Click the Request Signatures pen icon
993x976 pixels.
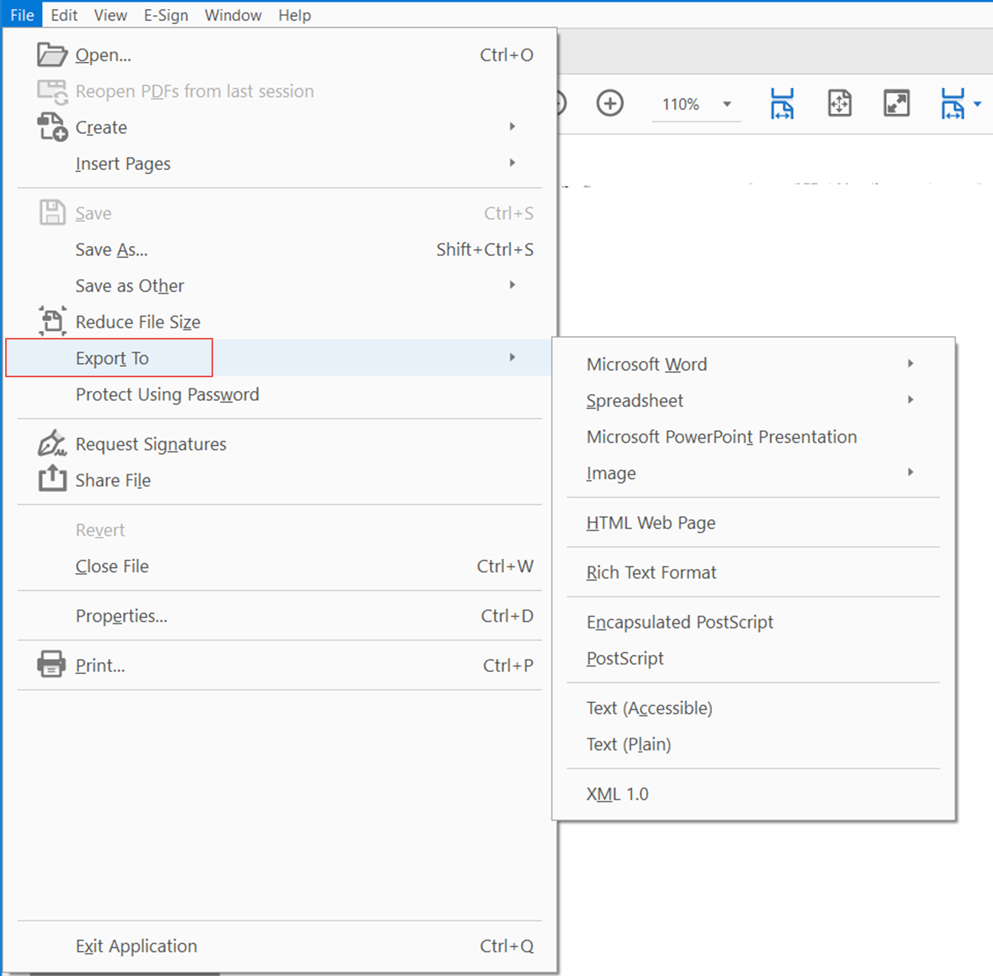(52, 443)
